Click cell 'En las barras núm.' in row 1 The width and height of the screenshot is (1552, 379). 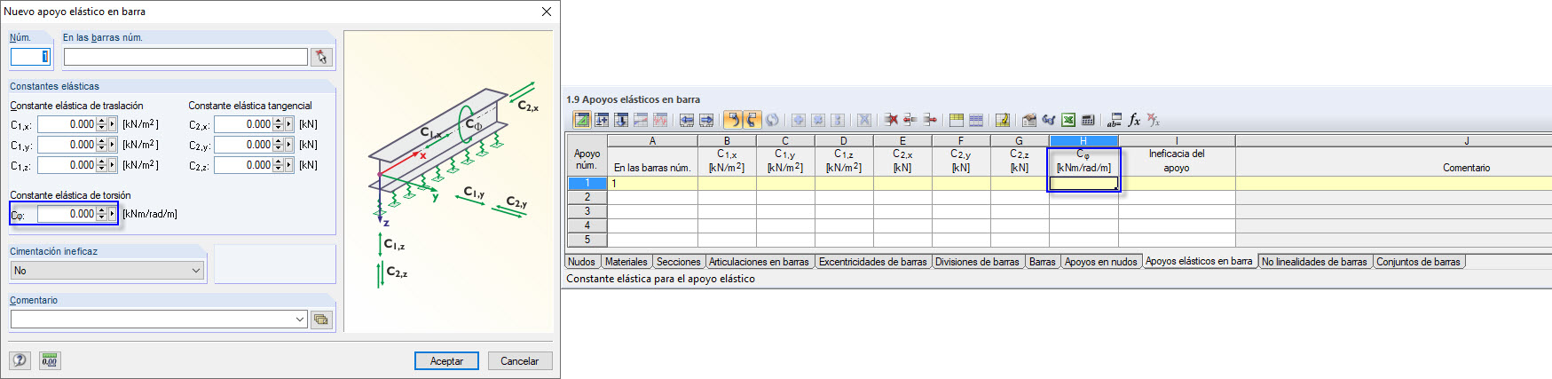(652, 183)
